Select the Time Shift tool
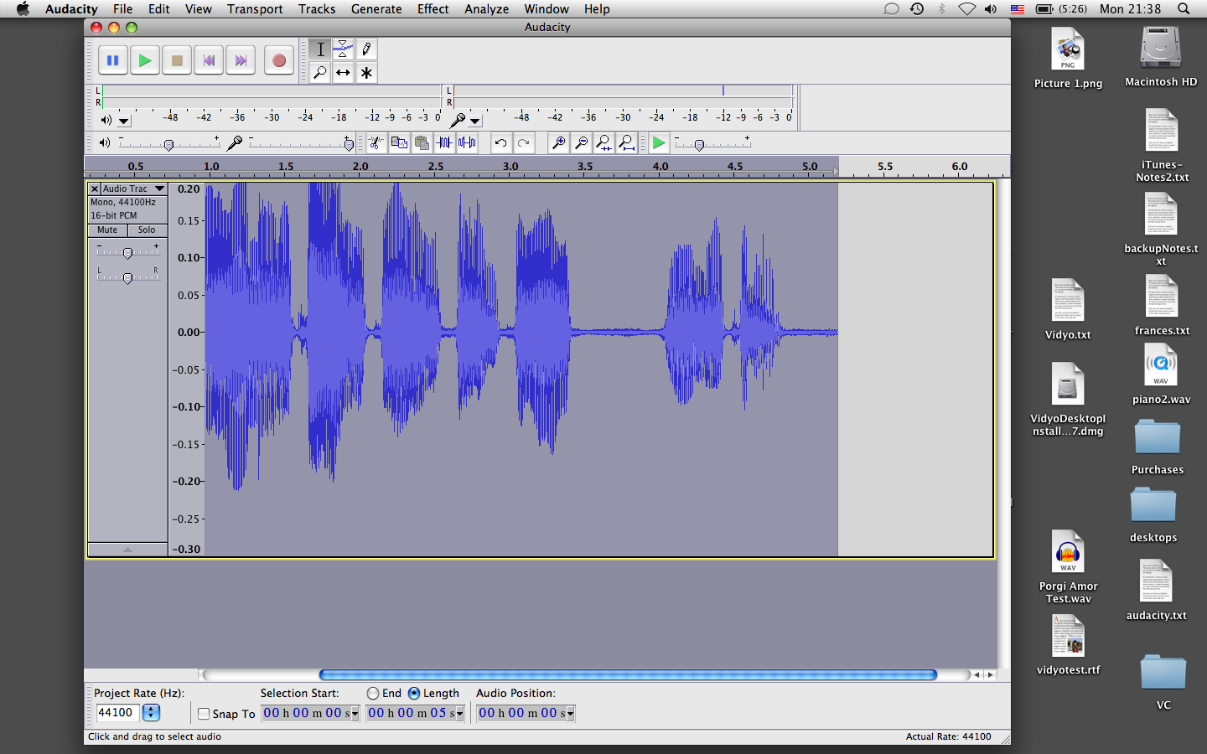The image size is (1207, 754). [x=343, y=73]
